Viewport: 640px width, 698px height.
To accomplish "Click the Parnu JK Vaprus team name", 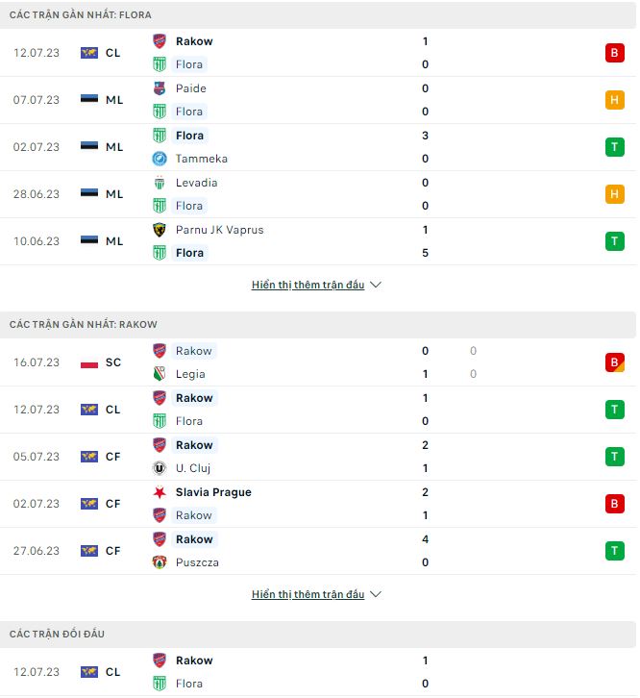I will (219, 230).
